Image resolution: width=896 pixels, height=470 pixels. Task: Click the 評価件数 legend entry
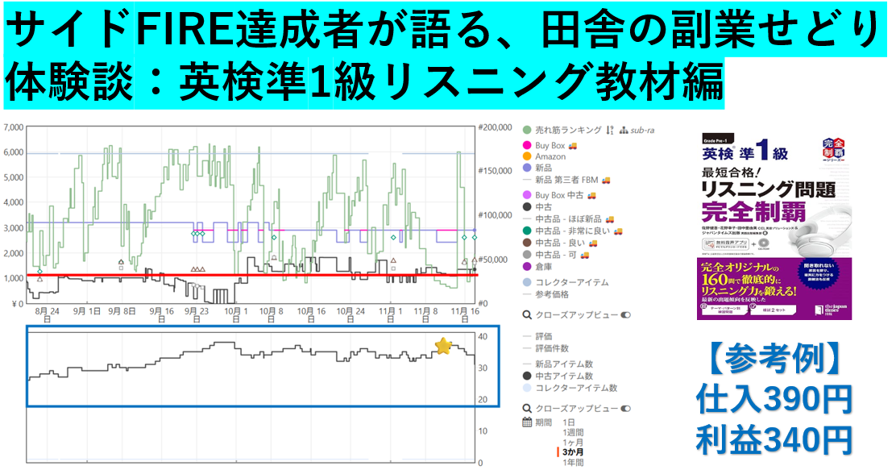551,348
